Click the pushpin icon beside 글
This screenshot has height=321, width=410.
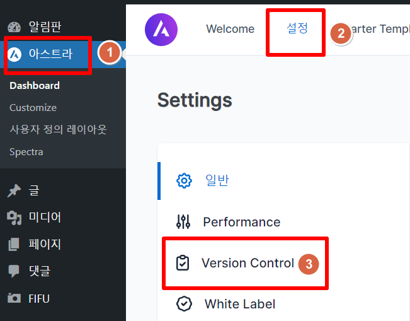(x=14, y=190)
